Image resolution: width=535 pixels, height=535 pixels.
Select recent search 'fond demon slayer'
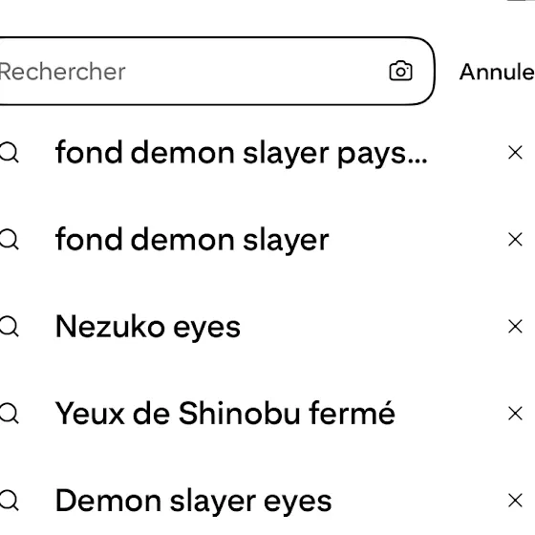click(192, 240)
